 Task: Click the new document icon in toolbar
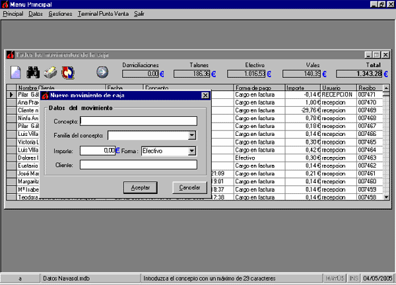(x=16, y=72)
